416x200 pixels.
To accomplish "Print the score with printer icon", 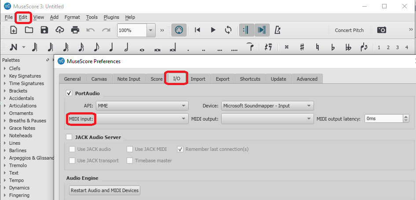I will [75, 30].
